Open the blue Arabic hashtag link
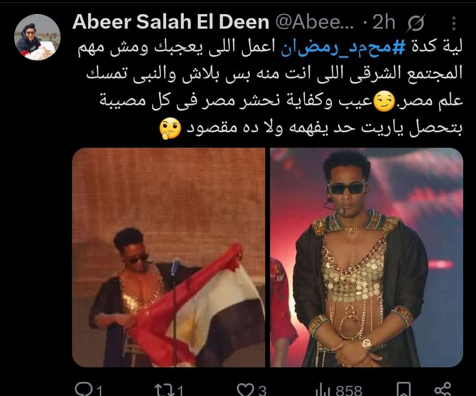The height and width of the screenshot is (396, 476). pyautogui.click(x=339, y=49)
